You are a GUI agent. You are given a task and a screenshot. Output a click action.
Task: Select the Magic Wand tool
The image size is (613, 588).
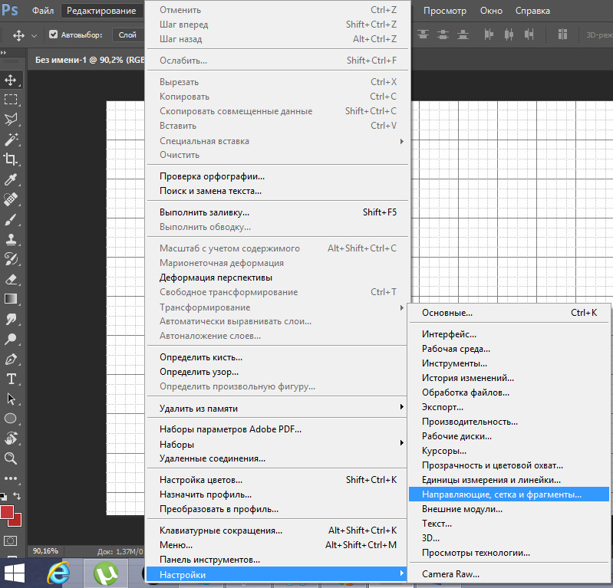(11, 140)
